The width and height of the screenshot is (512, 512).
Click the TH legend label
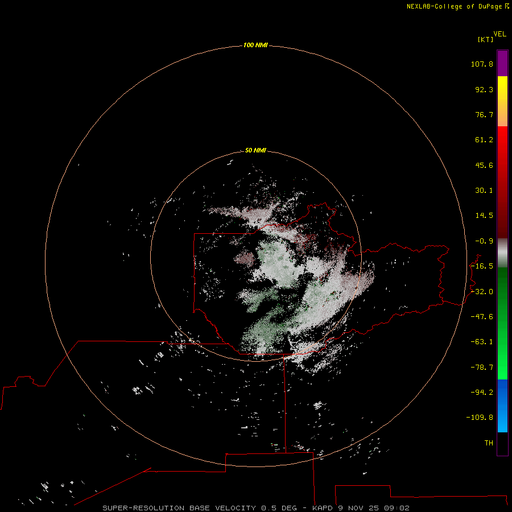[x=489, y=443]
